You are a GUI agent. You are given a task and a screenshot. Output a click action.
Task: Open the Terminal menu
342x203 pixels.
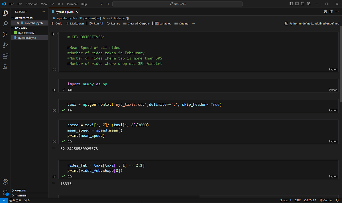[72, 4]
